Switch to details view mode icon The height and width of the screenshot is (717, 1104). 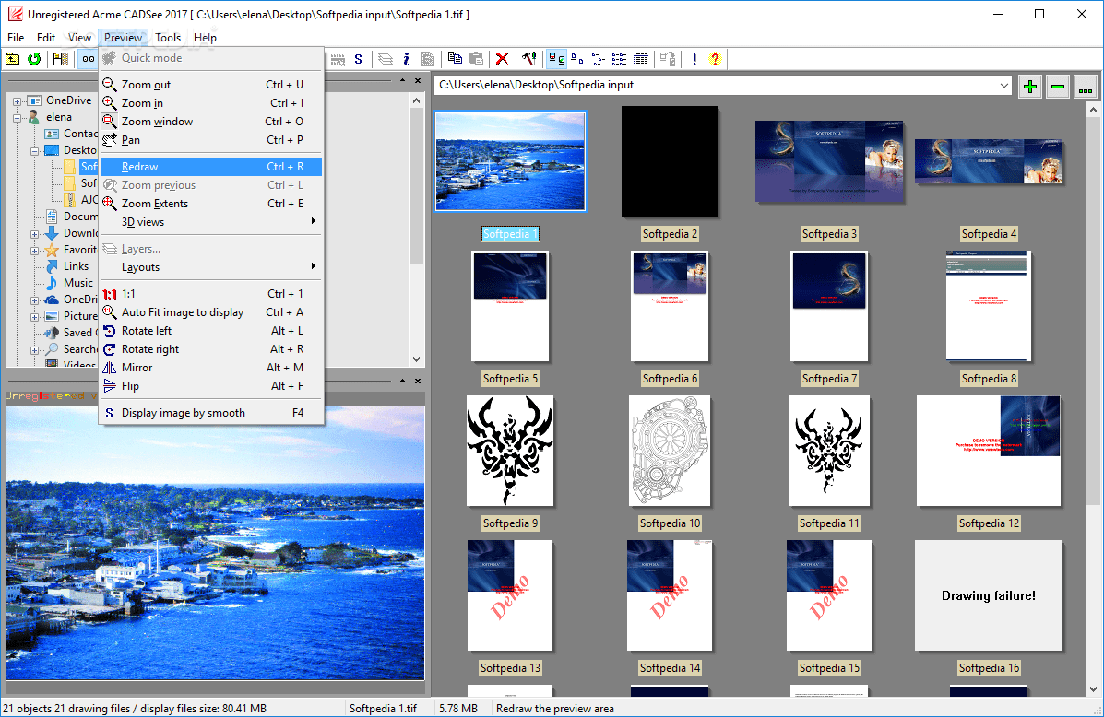620,59
